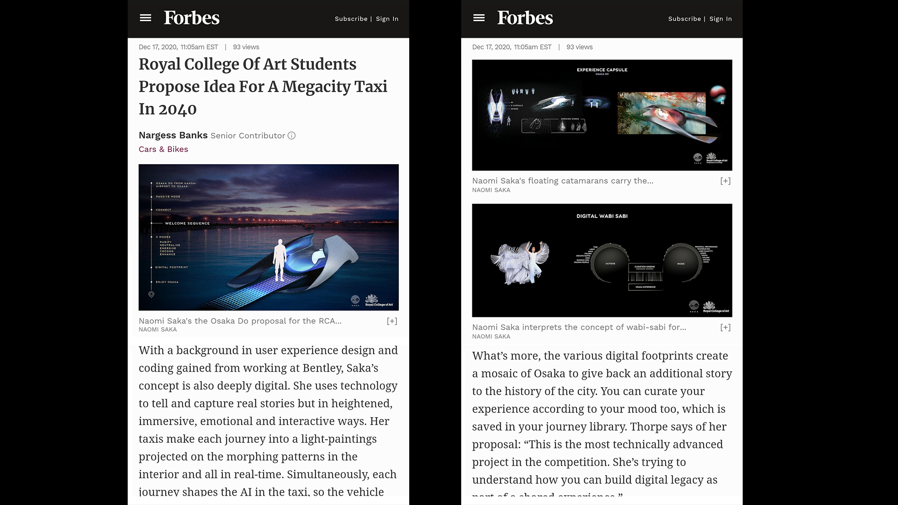
Task: Open Digital Wabi Sabi image
Action: [x=602, y=260]
